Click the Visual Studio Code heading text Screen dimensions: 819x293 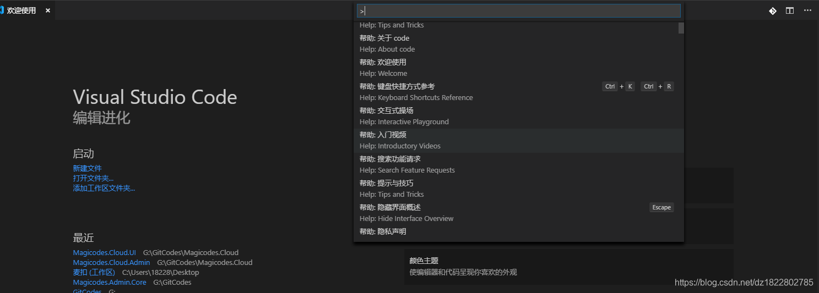tap(155, 97)
